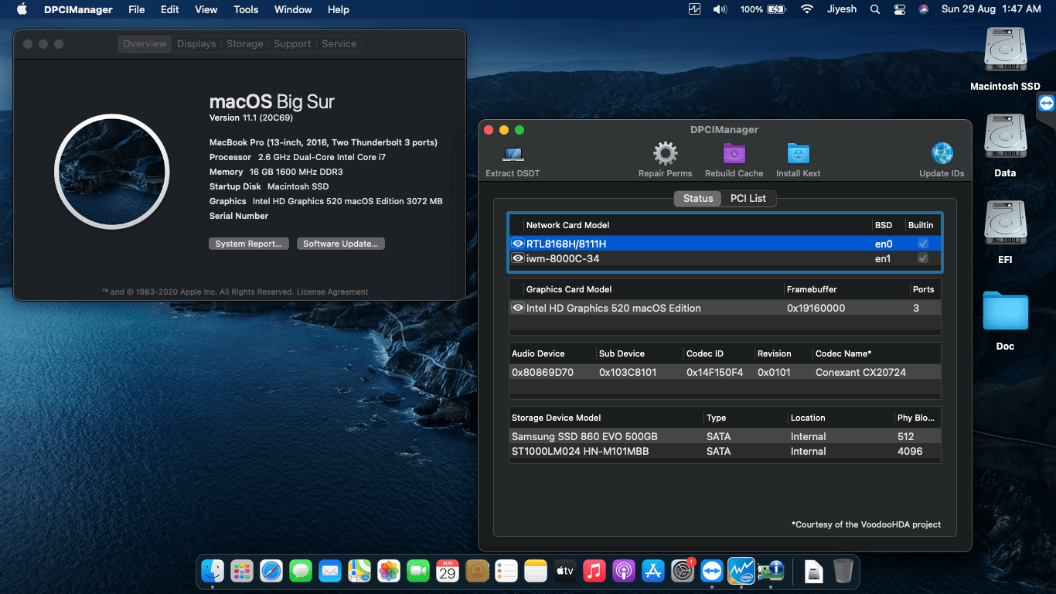This screenshot has width=1056, height=594.
Task: Open System Preferences from the Dock
Action: [683, 572]
